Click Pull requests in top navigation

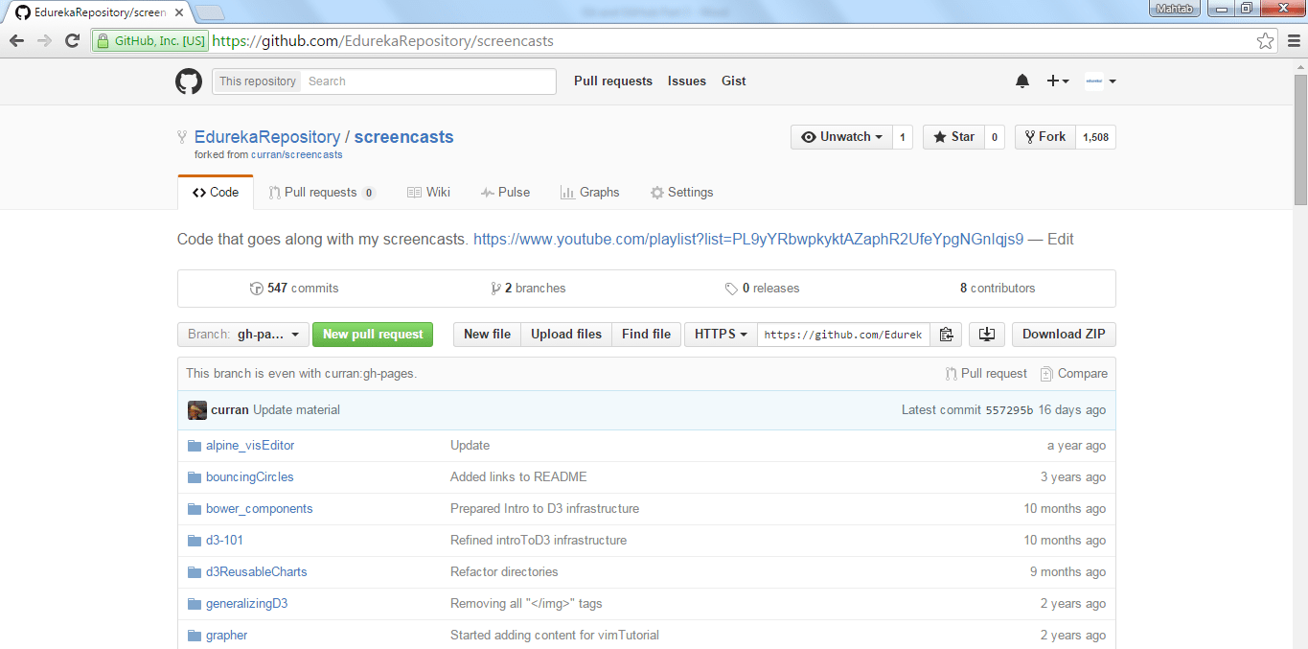[x=613, y=81]
